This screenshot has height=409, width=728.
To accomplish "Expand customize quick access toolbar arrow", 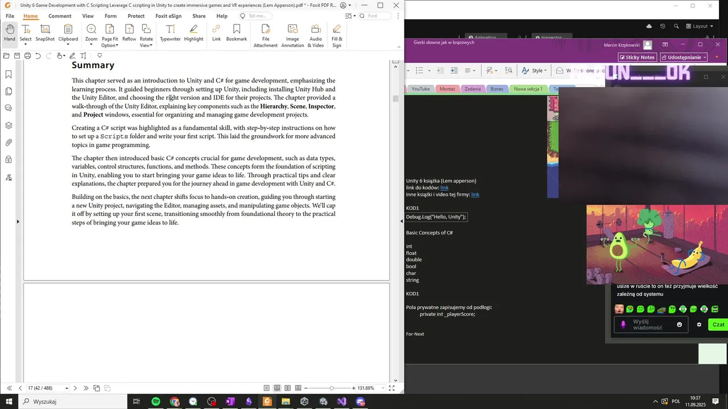I will point(100,56).
